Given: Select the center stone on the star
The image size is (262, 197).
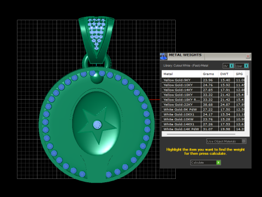Looking at the screenshot, I should point(97,125).
